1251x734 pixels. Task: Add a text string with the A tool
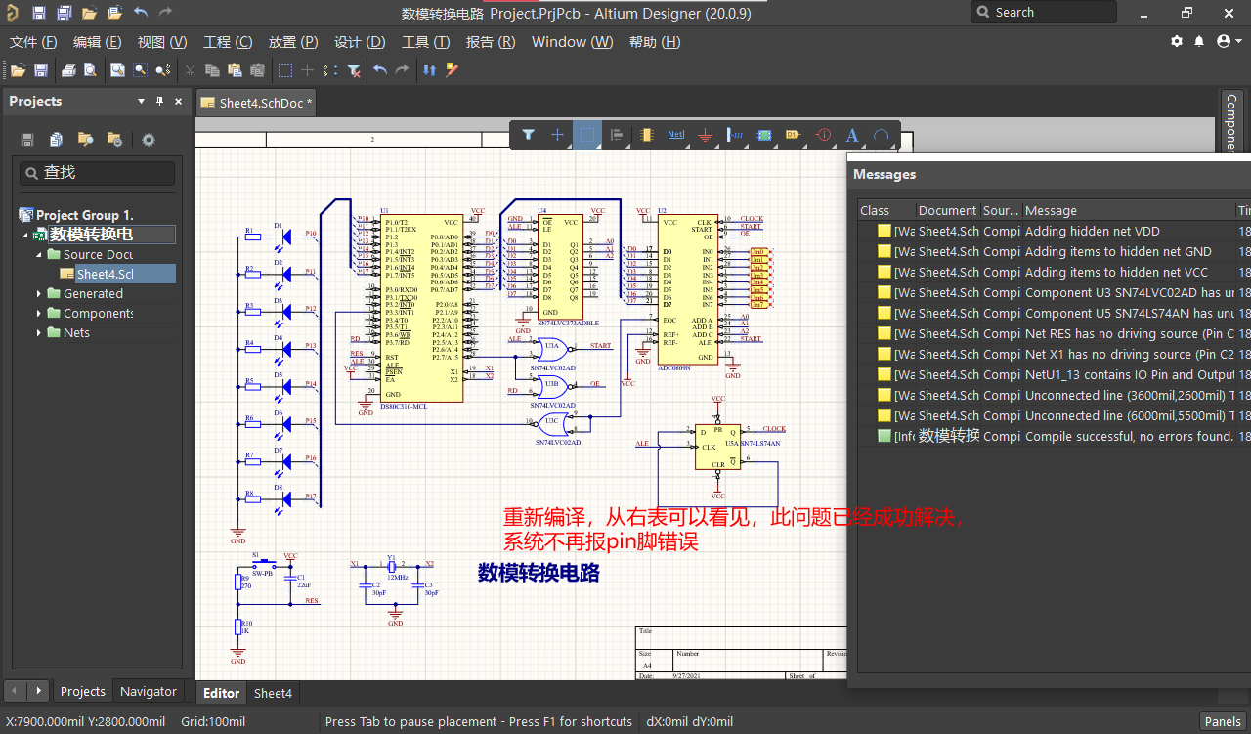[x=853, y=135]
